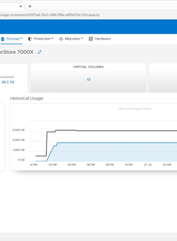Click the 02 PM timeline label
177x241 pixels.
[x=53, y=165]
